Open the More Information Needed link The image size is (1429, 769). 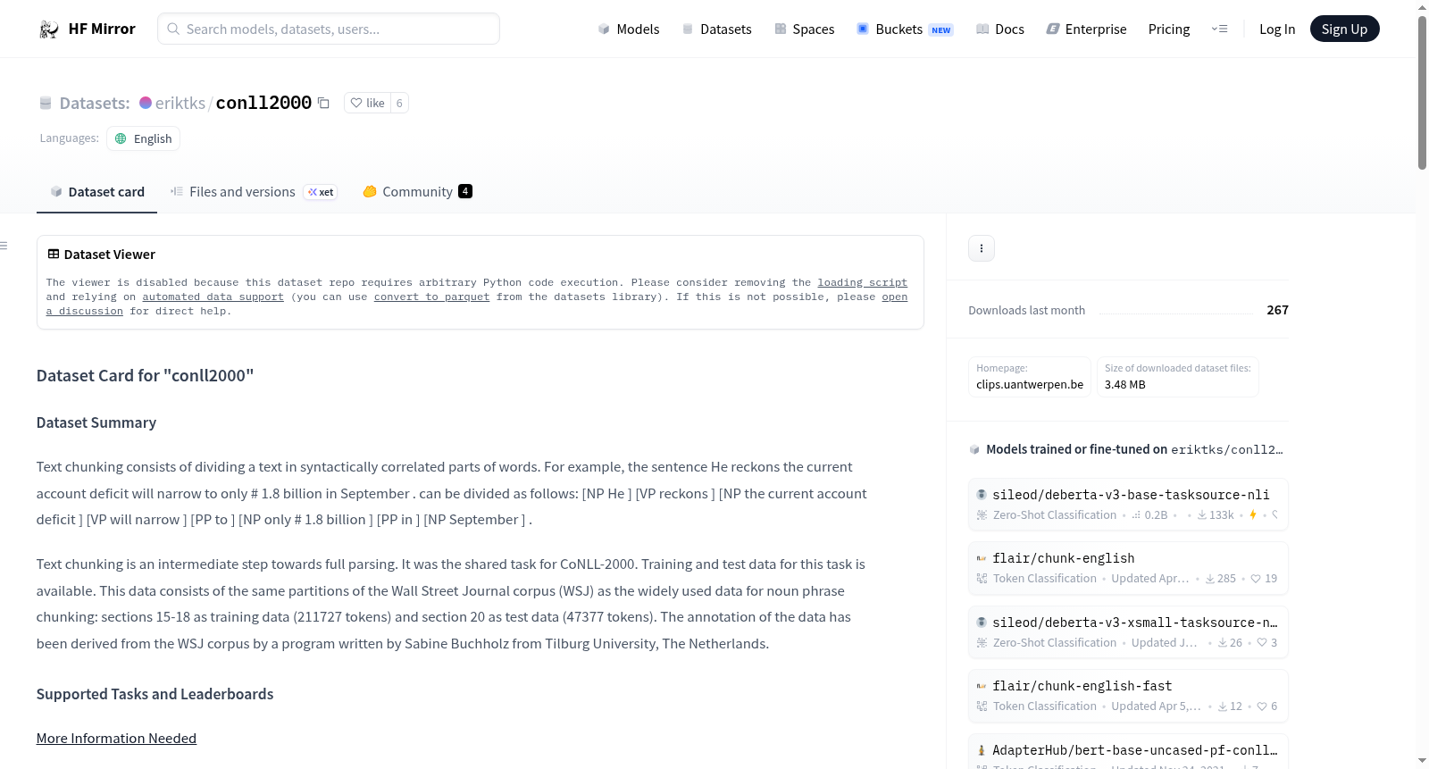point(116,739)
